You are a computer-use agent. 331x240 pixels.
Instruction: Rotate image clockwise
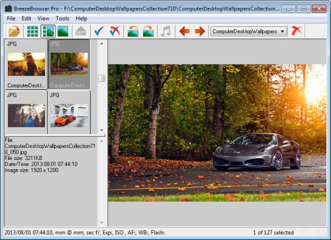[148, 31]
